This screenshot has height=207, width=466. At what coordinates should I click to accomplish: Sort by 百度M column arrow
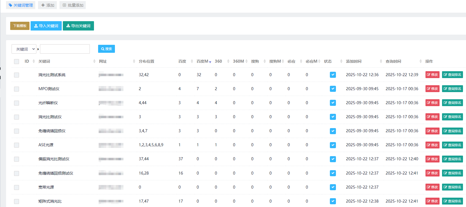210,62
